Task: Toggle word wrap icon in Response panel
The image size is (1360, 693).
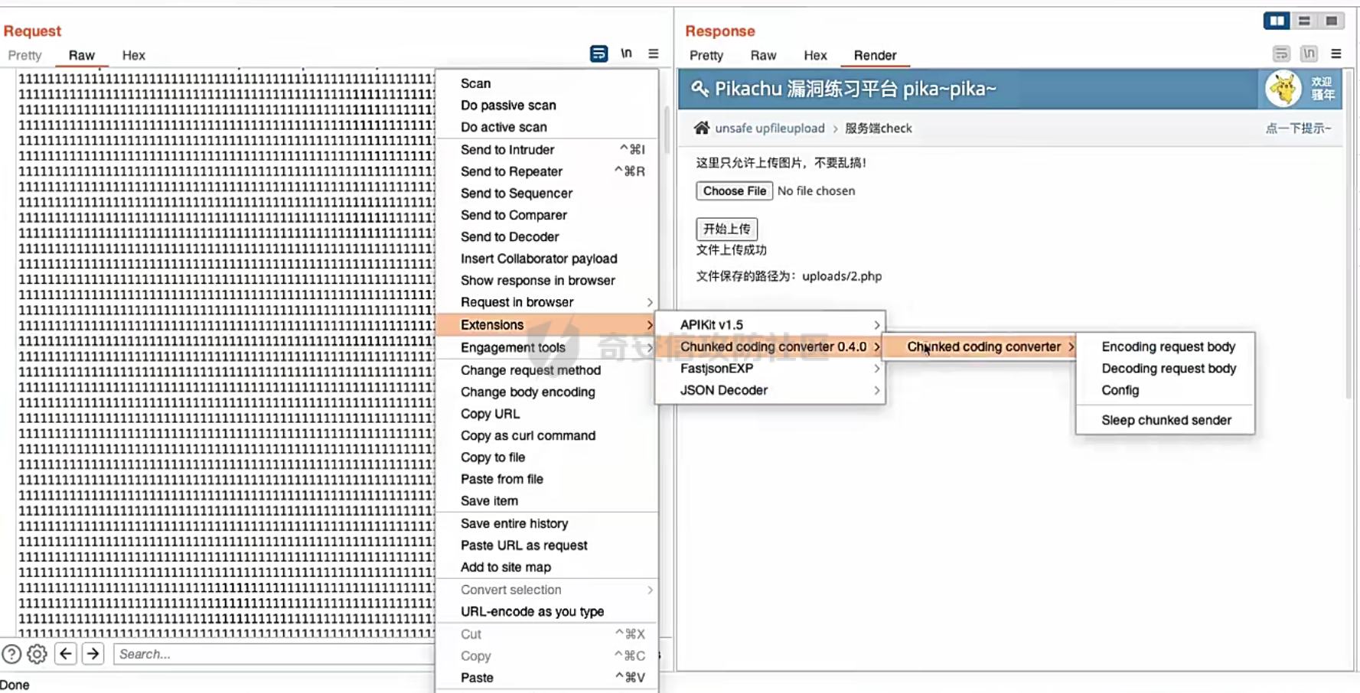Action: [1281, 54]
